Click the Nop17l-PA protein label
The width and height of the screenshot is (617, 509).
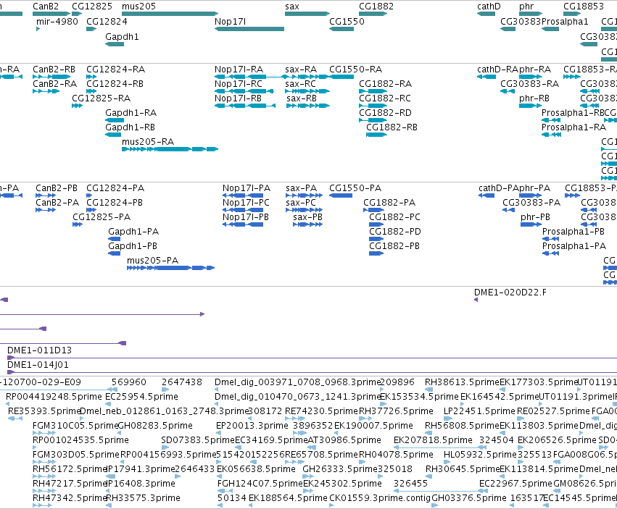(x=247, y=188)
